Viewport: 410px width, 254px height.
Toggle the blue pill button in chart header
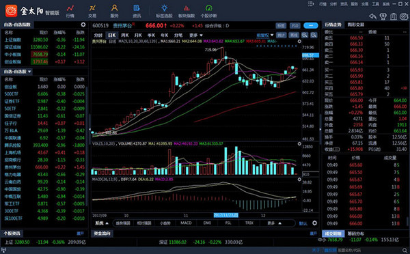coord(311,26)
